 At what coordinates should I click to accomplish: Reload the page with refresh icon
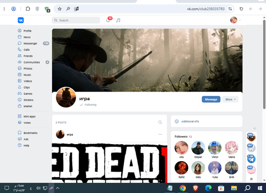(x=241, y=9)
